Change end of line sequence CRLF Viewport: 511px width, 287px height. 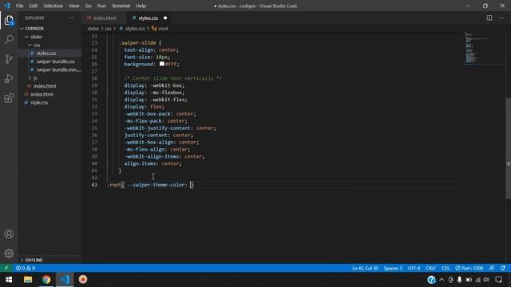tap(430, 268)
